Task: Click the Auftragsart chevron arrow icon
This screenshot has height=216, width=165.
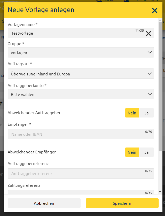Action: (x=150, y=74)
